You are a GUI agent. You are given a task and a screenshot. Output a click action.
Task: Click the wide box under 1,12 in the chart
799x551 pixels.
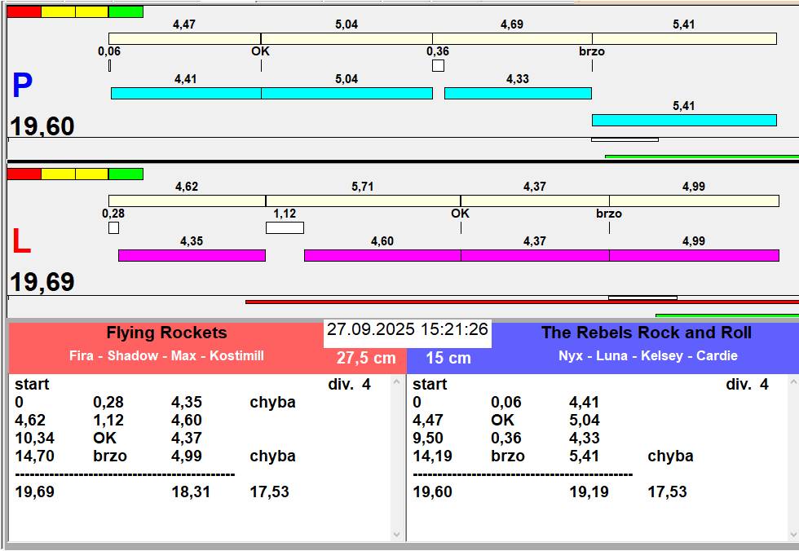[x=285, y=227]
